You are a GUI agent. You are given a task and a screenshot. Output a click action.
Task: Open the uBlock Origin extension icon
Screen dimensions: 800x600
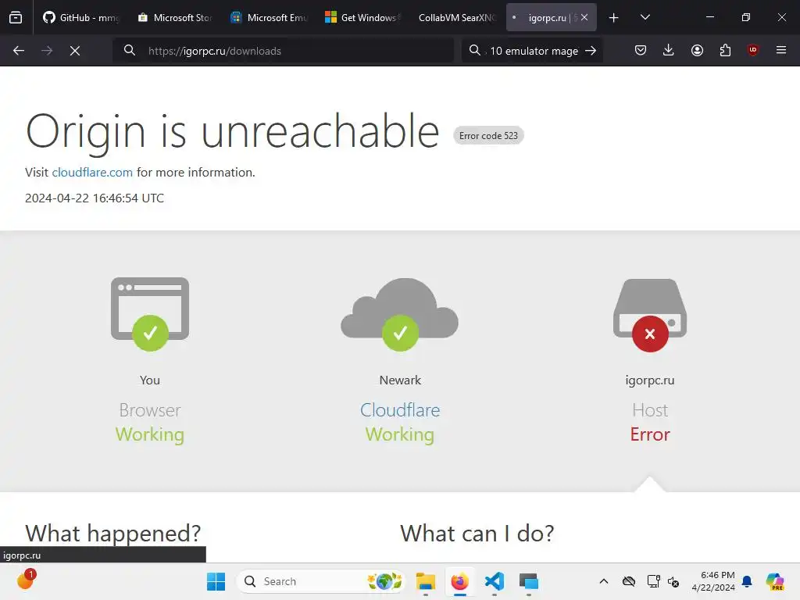(753, 50)
